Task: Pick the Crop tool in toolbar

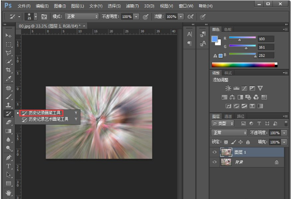Action: (x=8, y=70)
